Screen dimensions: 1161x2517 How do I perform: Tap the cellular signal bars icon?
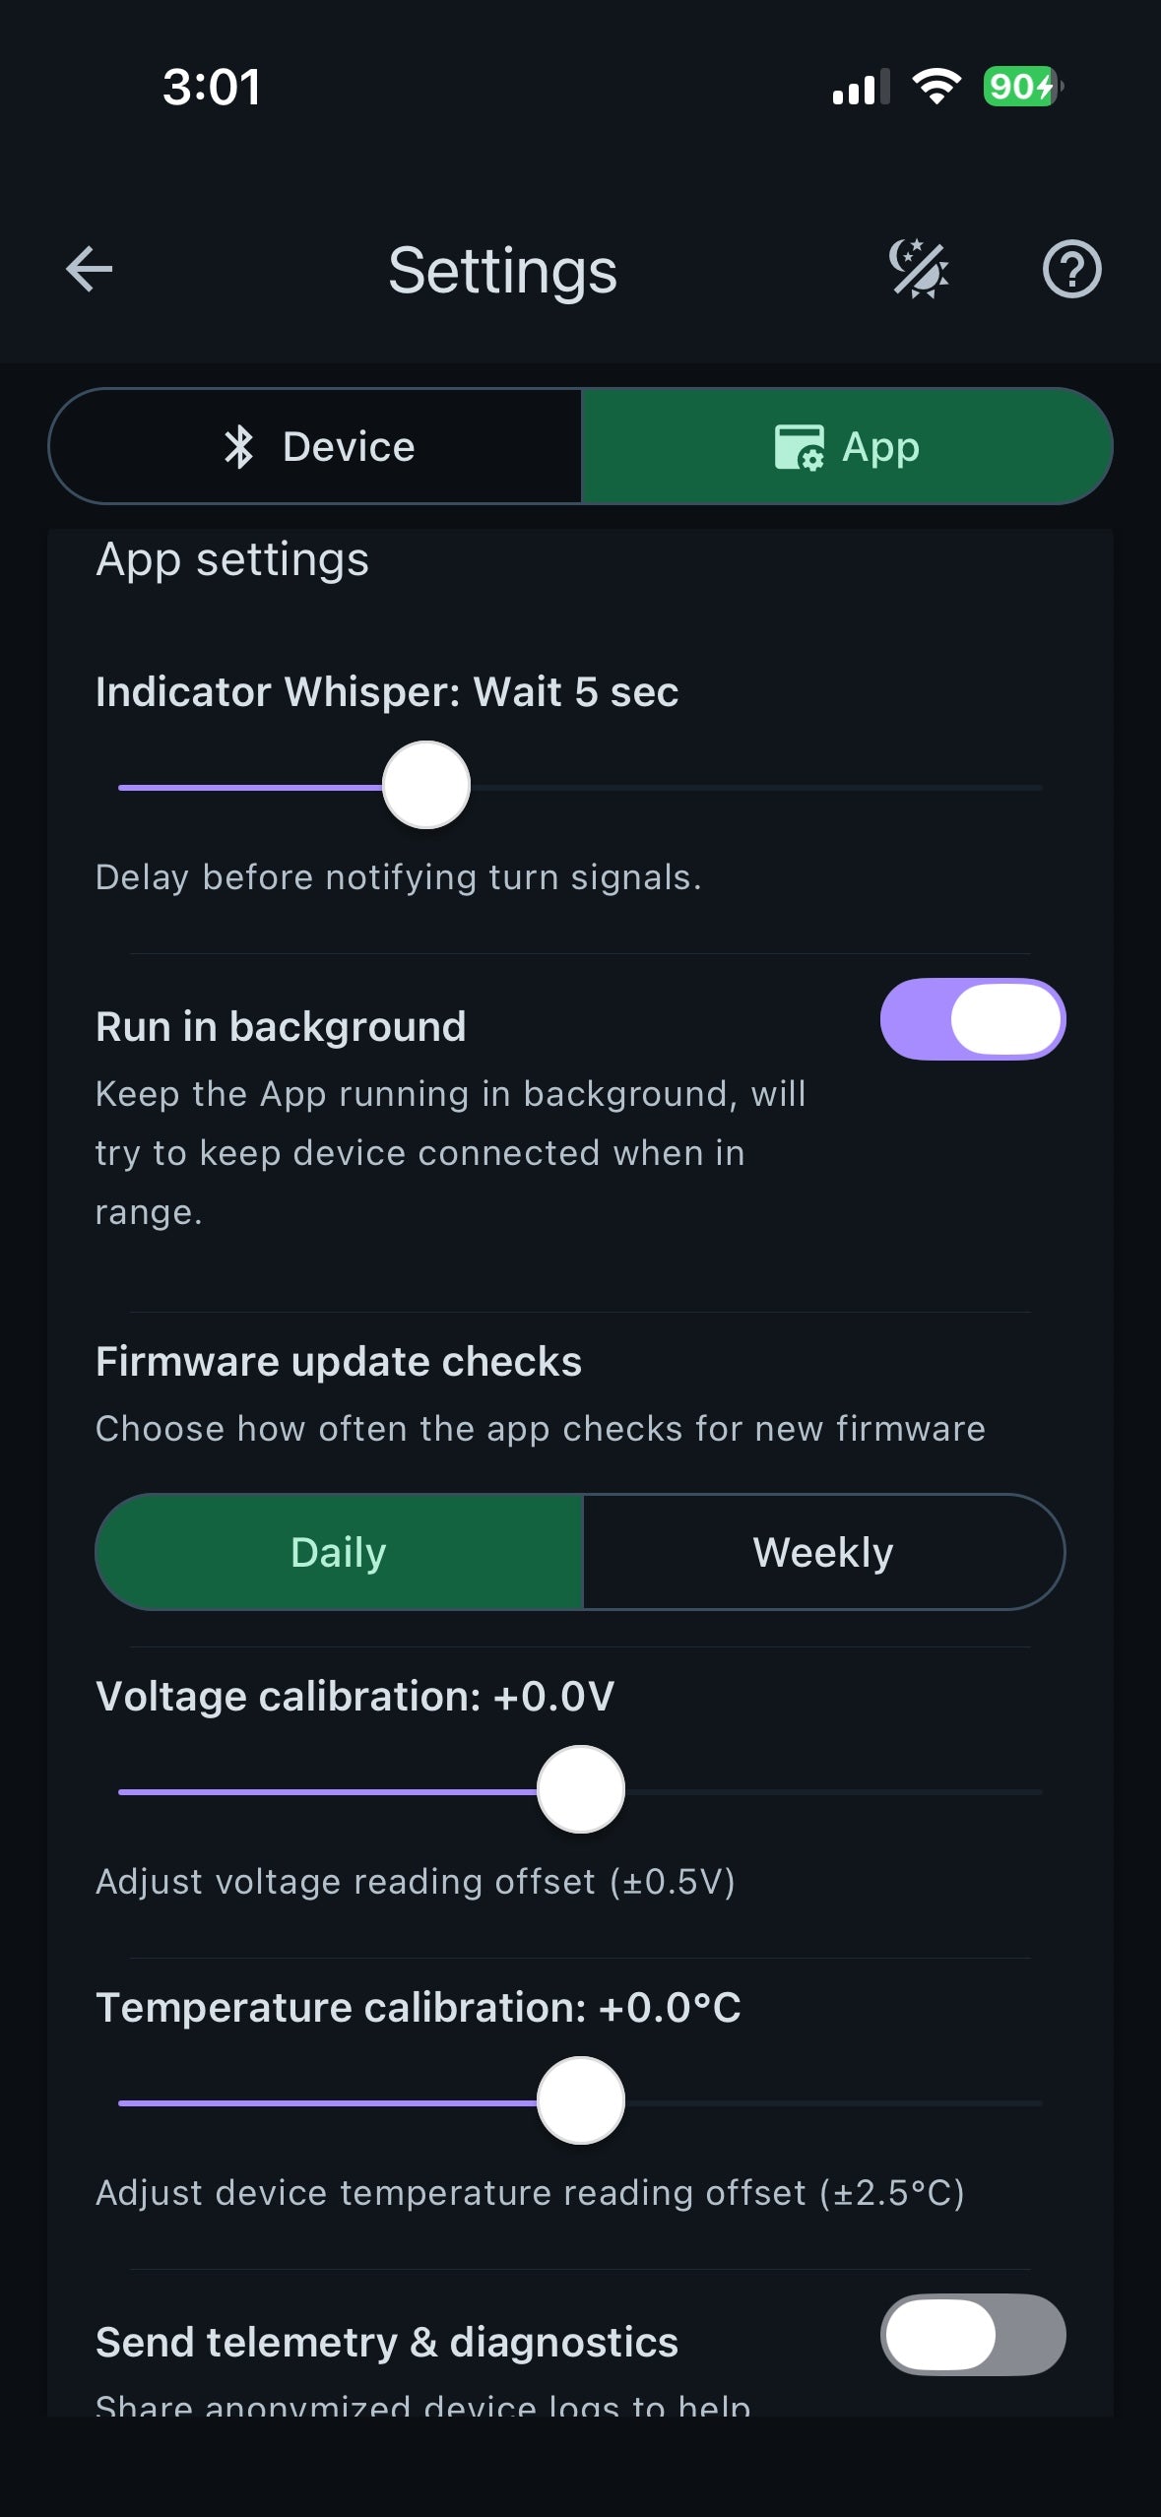tap(860, 88)
